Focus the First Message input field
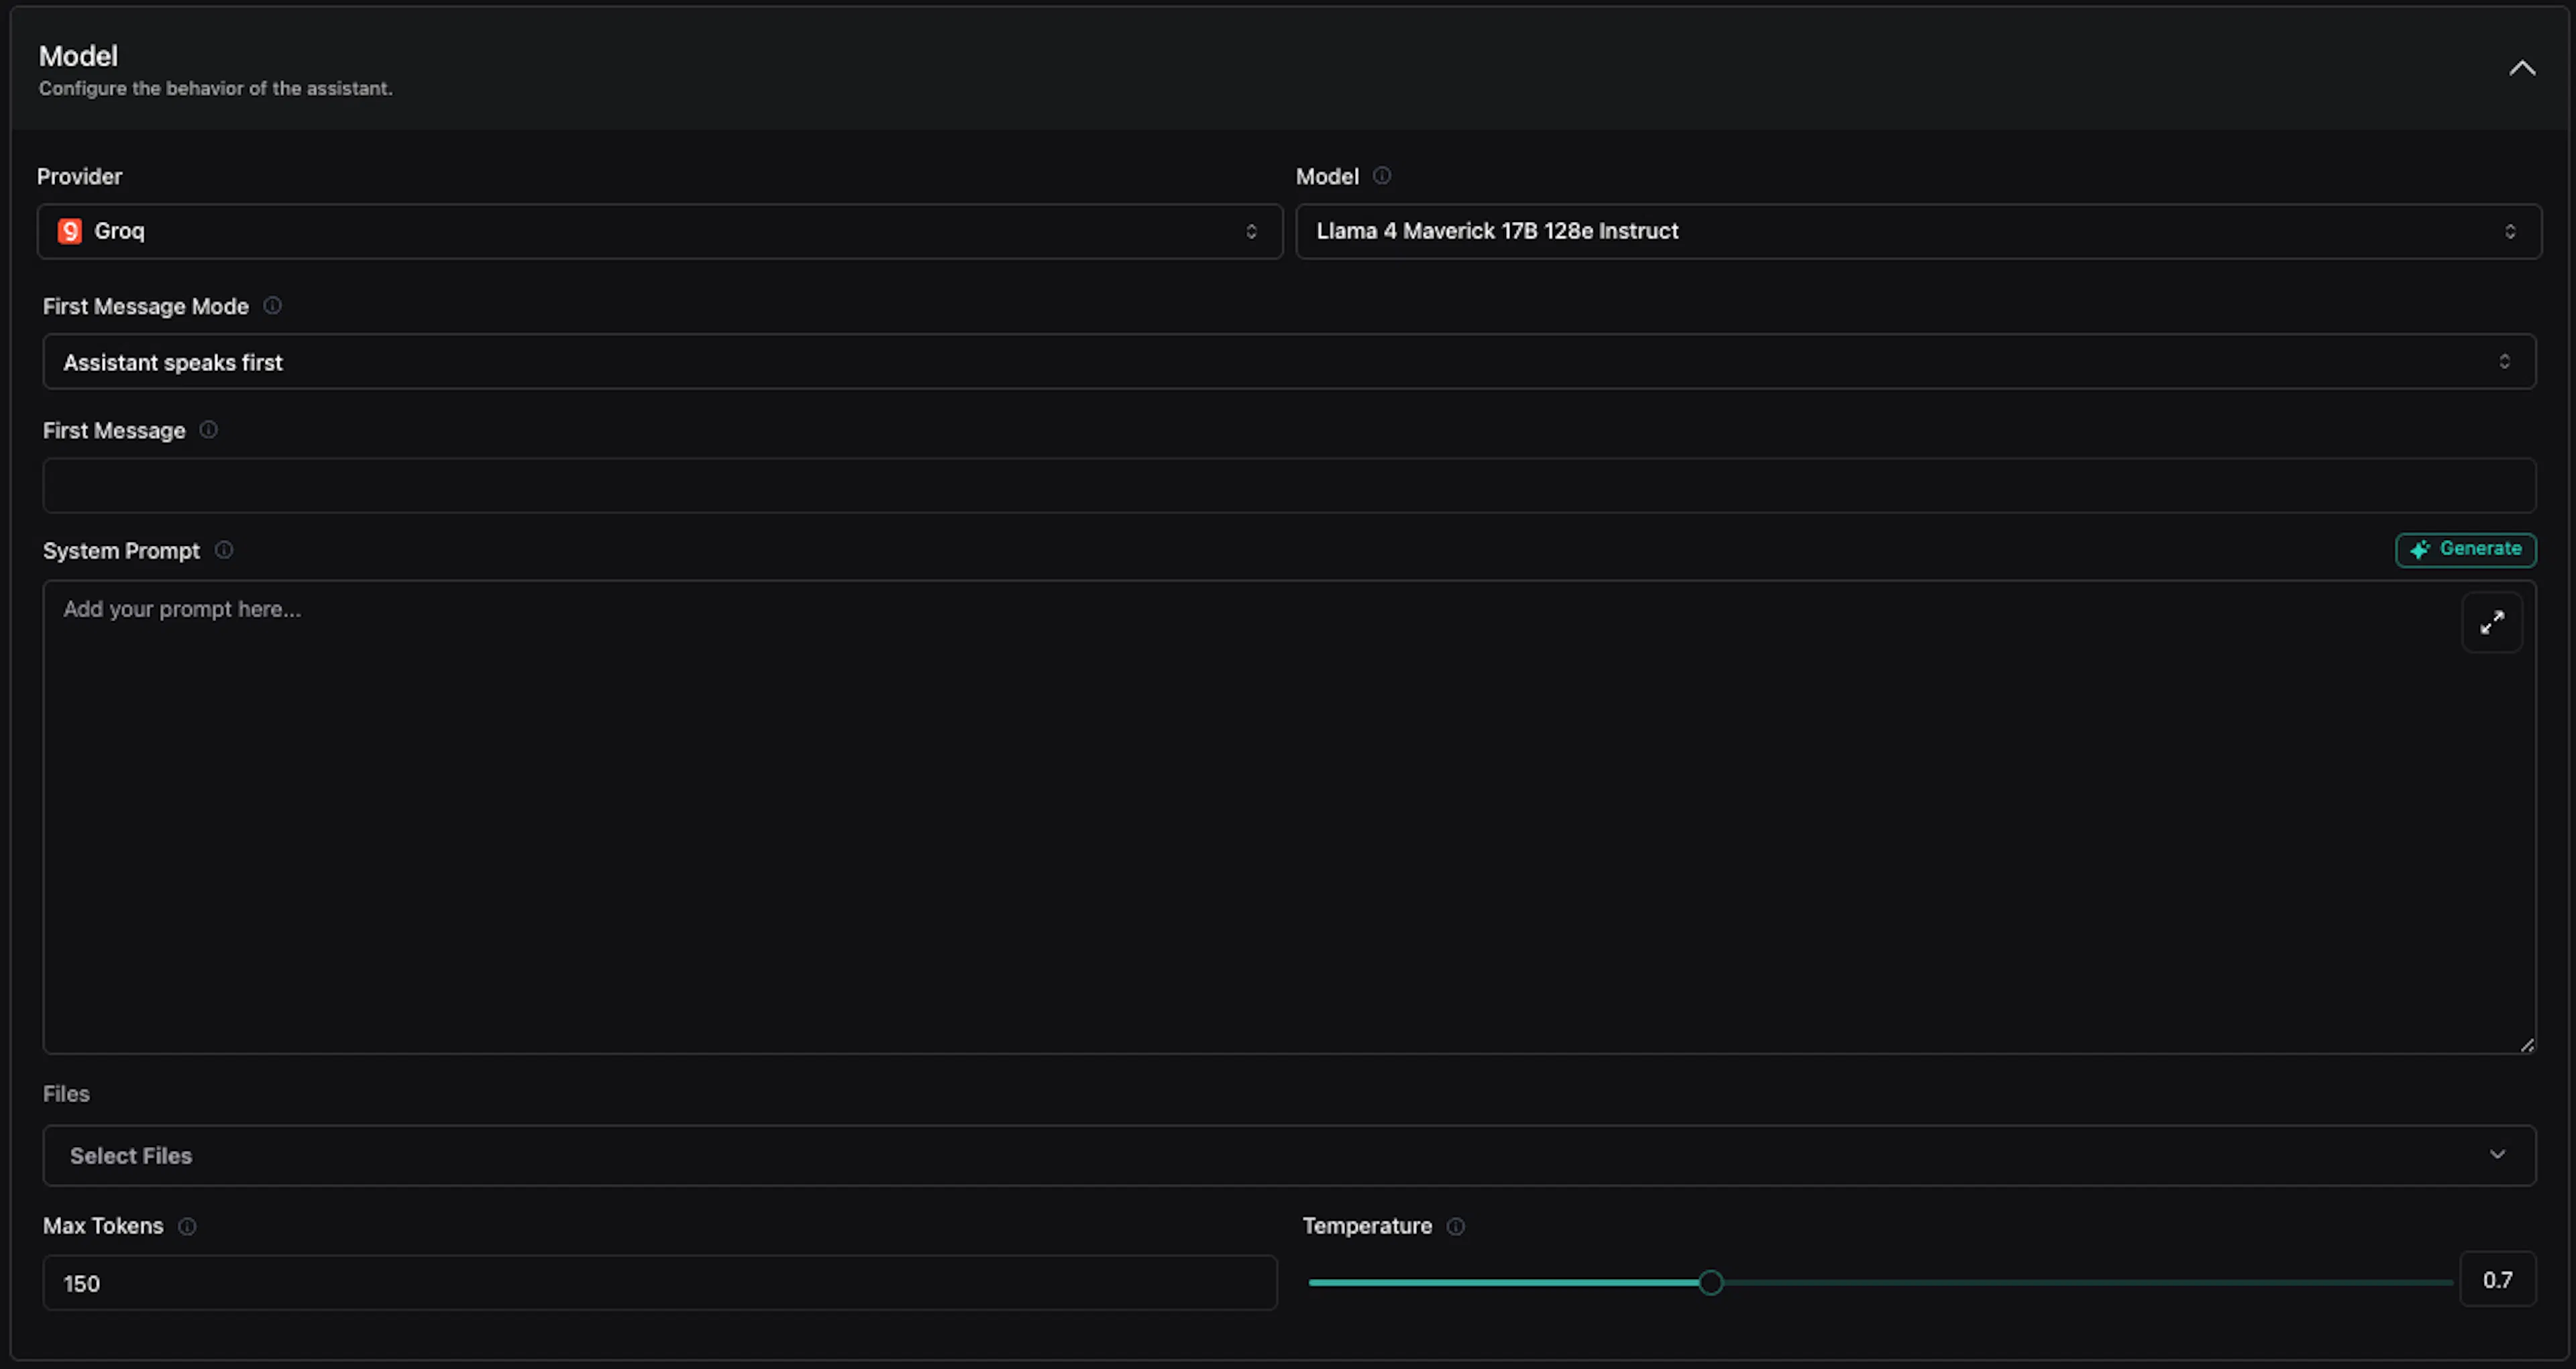Image resolution: width=2576 pixels, height=1369 pixels. click(x=1289, y=486)
